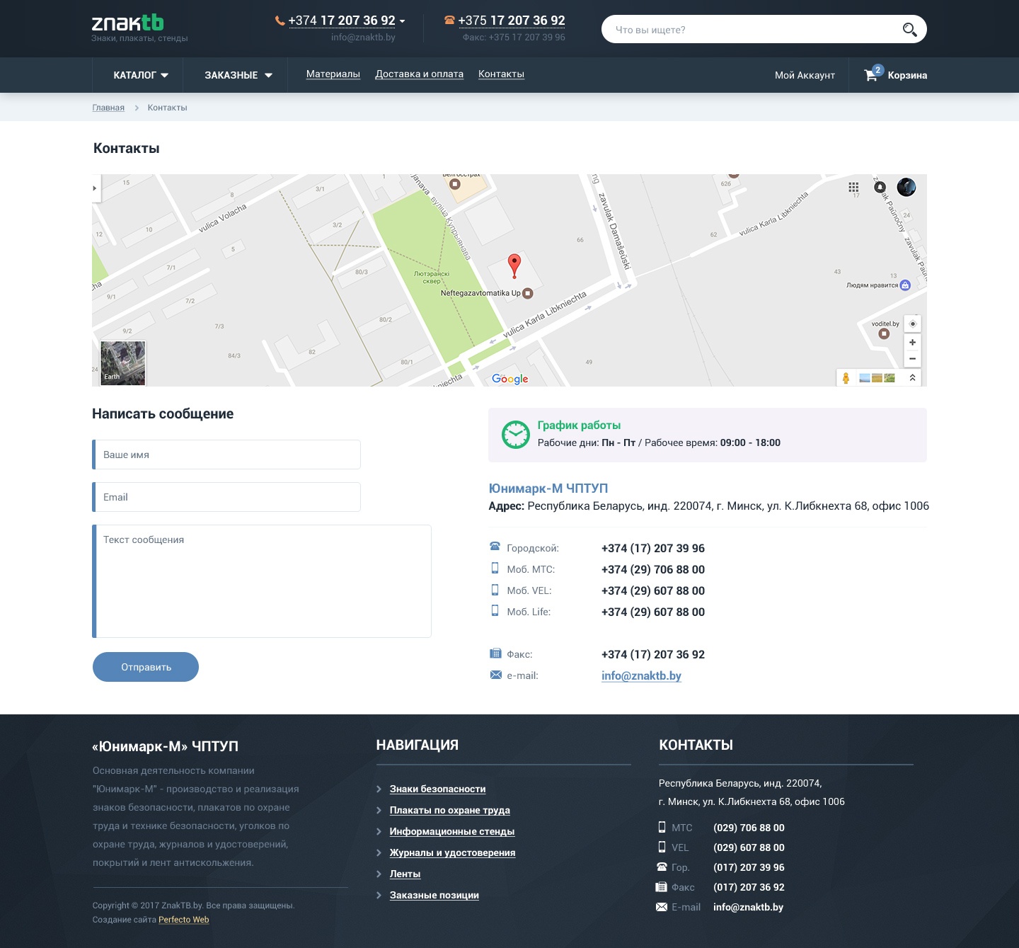Click the my-location target icon on map
The image size is (1019, 948).
(913, 324)
